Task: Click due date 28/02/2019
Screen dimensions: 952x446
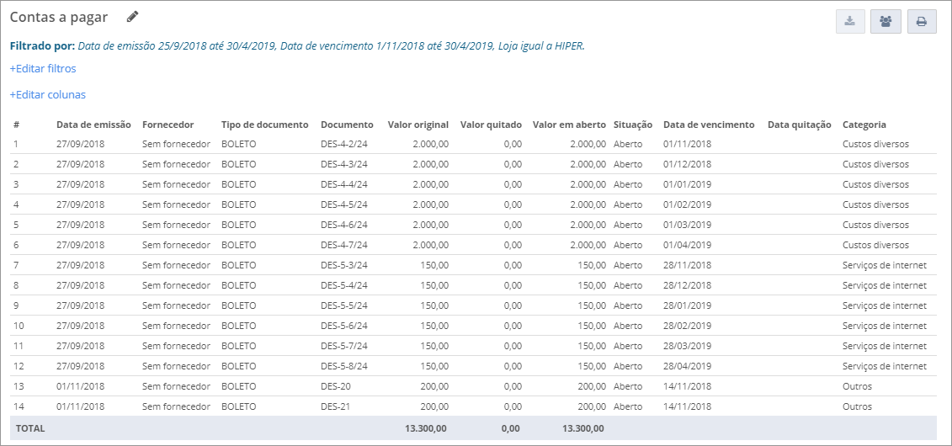Action: [687, 326]
